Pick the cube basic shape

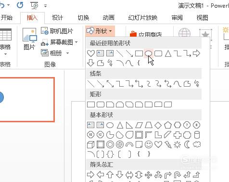click(90, 144)
